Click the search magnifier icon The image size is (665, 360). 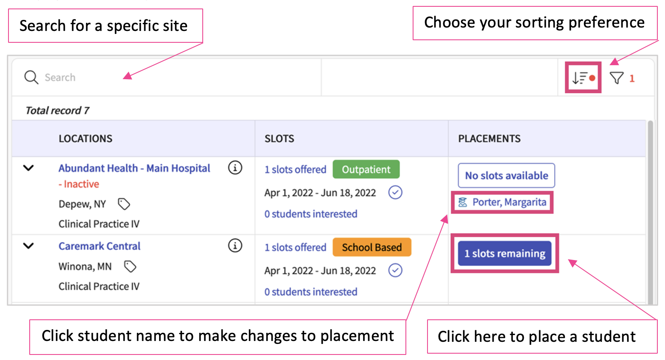(x=31, y=78)
